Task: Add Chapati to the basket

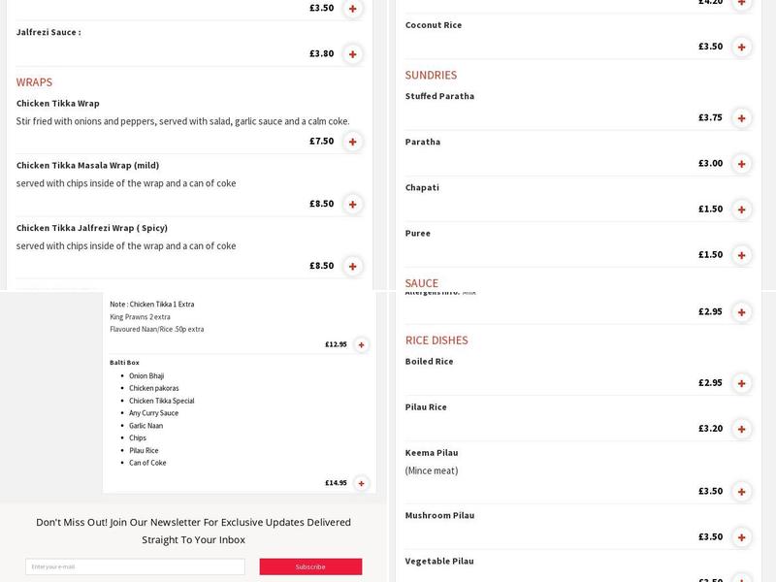Action: tap(741, 210)
